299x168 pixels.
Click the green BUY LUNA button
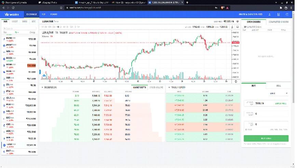pos(266,138)
